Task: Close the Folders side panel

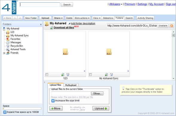Action: (41, 24)
